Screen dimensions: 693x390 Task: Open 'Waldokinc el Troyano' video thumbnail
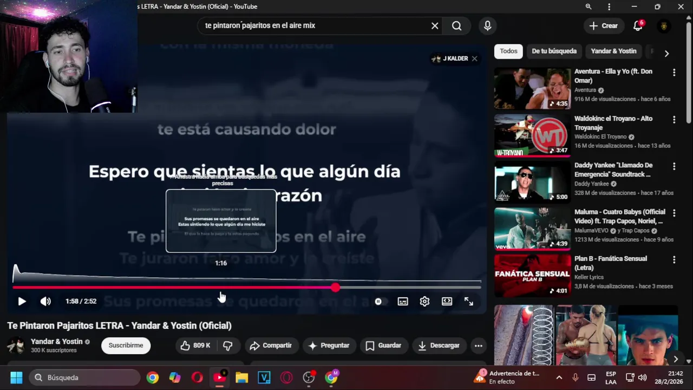coord(533,135)
